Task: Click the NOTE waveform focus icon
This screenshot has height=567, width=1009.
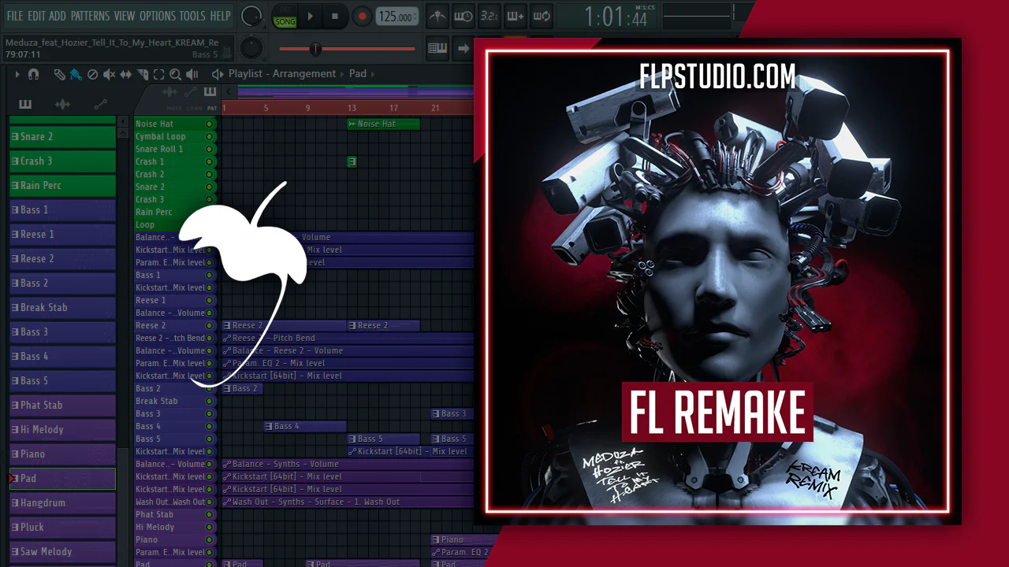Action: [x=169, y=92]
